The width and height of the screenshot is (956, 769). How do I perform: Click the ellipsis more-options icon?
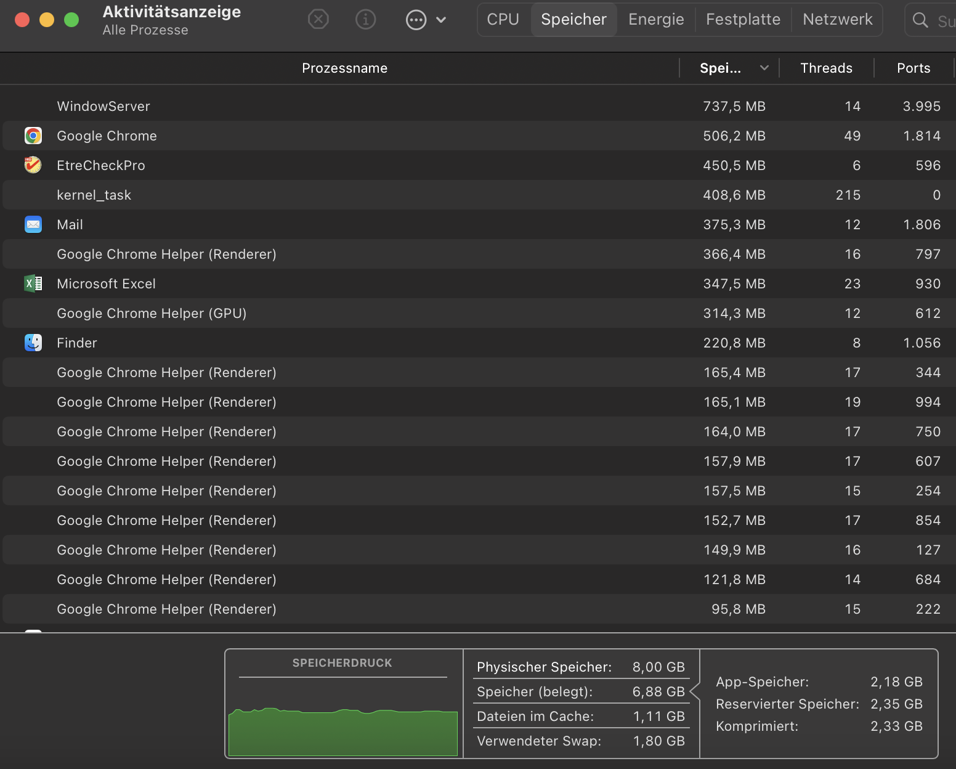point(416,20)
